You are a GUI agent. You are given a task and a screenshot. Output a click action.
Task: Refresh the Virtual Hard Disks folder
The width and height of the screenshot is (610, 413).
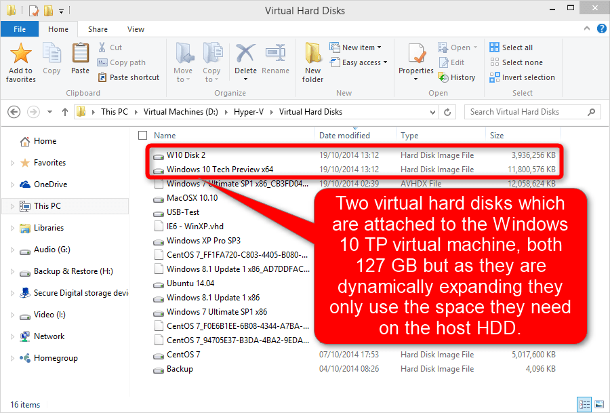447,112
